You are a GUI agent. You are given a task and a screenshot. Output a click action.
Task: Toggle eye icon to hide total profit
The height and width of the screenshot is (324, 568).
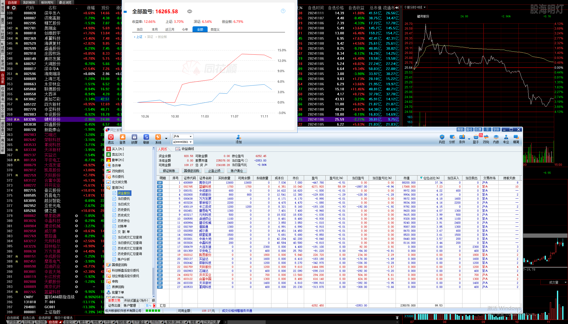pyautogui.click(x=190, y=11)
